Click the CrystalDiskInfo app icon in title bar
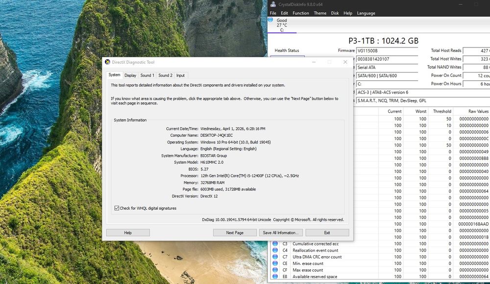Screen dimensions: 490x284 click(x=273, y=4)
